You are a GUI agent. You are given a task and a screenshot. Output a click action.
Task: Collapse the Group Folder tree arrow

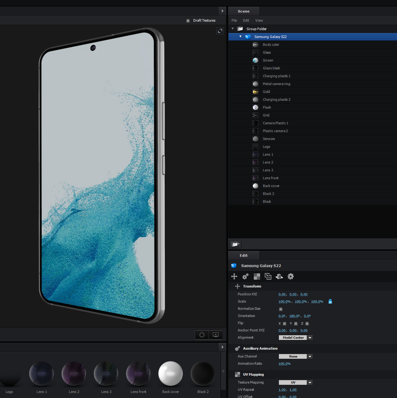point(233,29)
